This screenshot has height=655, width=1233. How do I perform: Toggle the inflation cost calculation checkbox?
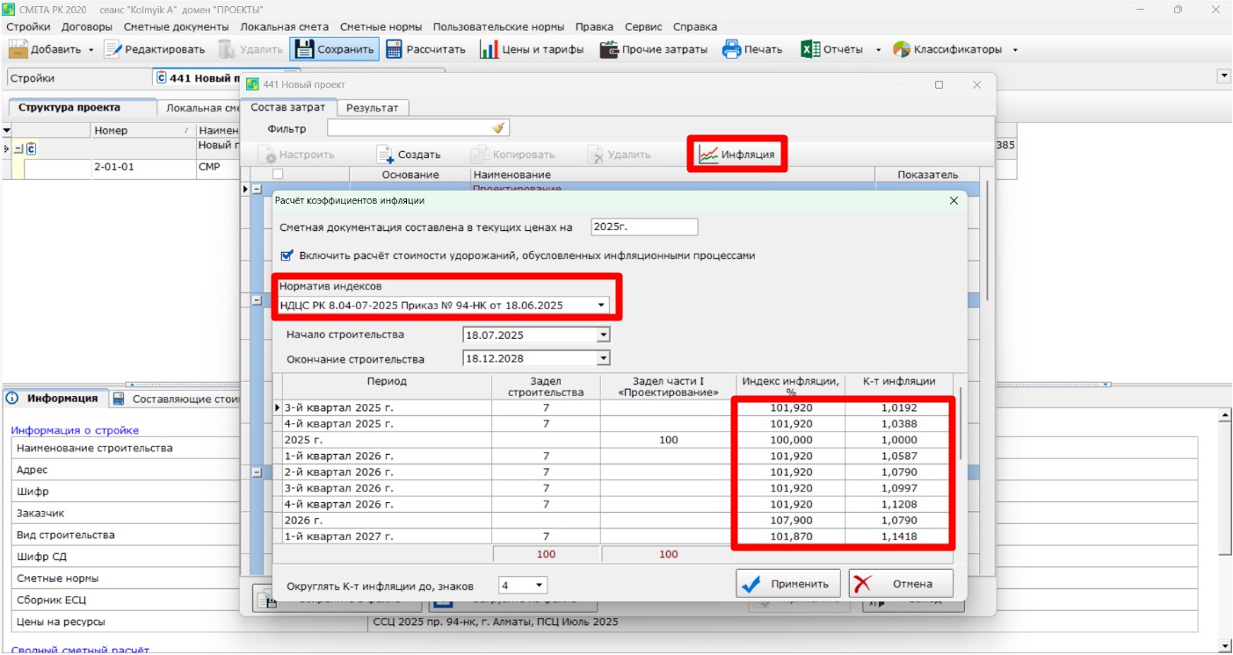point(286,256)
